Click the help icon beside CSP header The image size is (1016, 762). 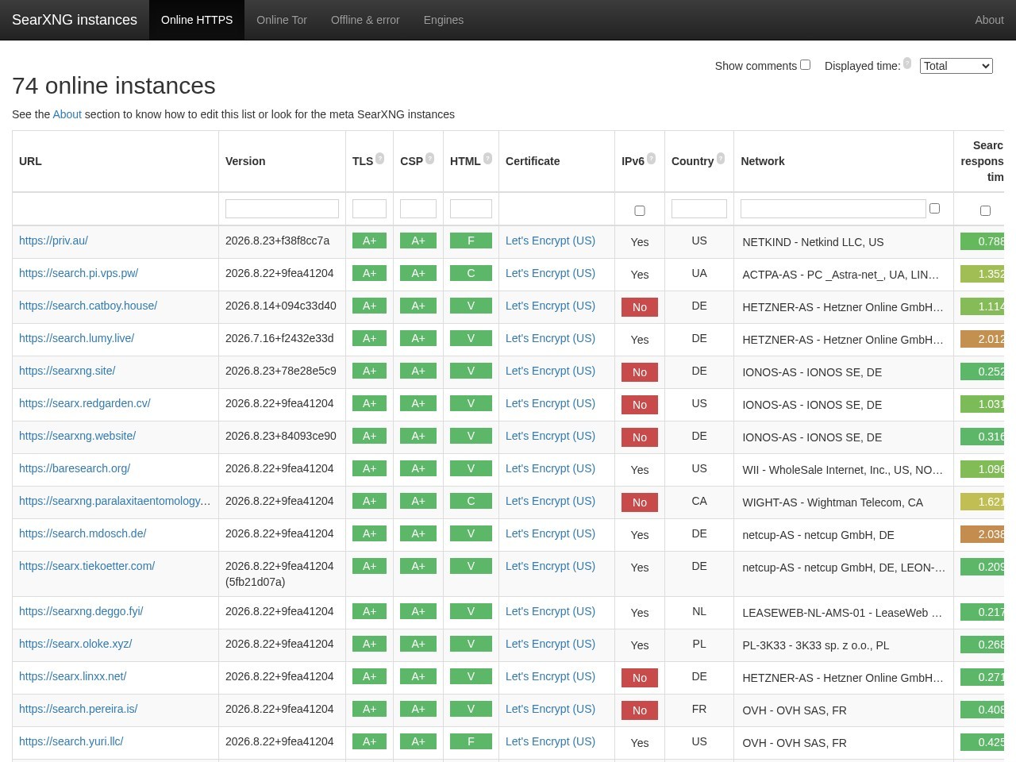[429, 159]
